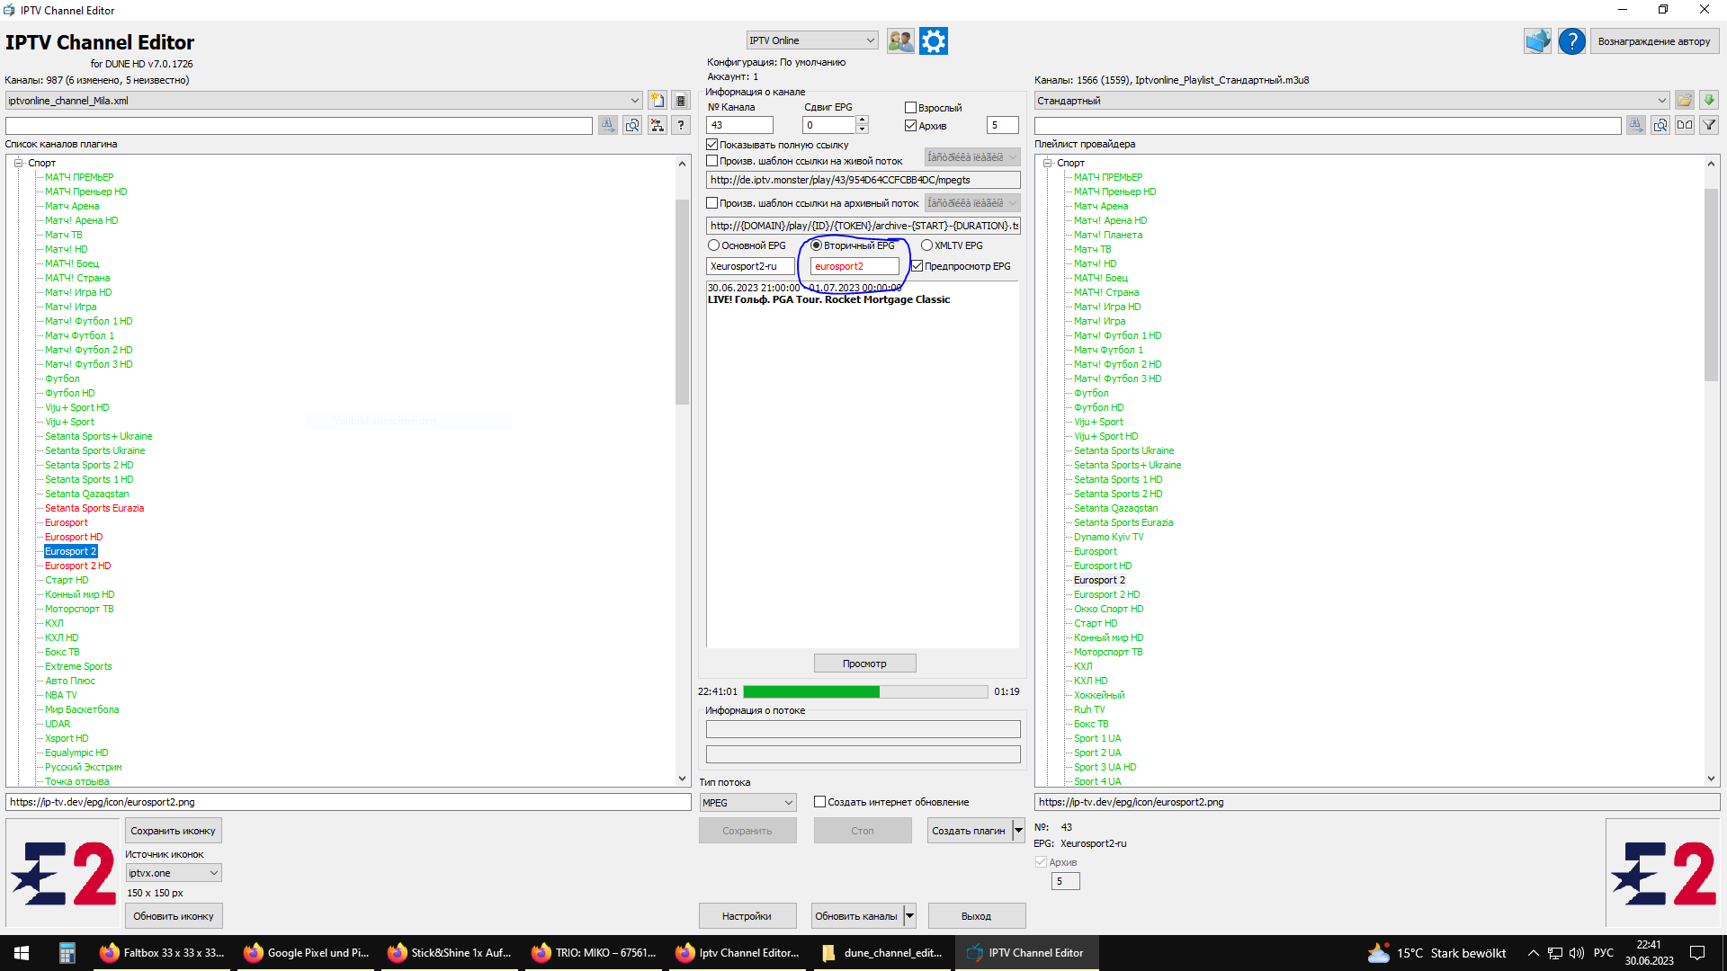
Task: Toggle the Взрослый (adult) checkbox
Action: pos(910,108)
